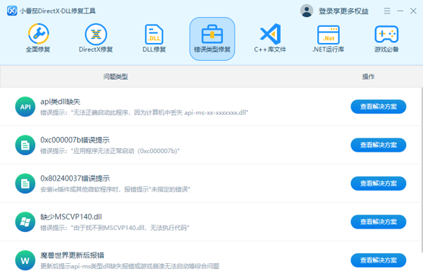The image size is (423, 278).
Task: Open the DirectX修复 tool
Action: click(96, 38)
